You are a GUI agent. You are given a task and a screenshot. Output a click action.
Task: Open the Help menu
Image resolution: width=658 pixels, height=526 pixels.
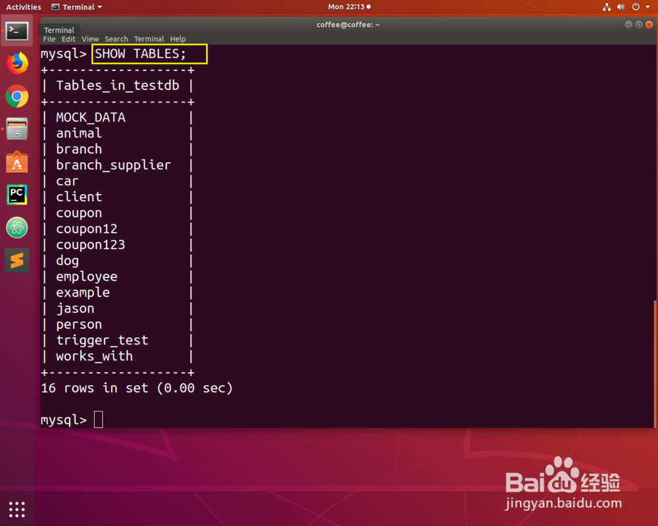(178, 39)
